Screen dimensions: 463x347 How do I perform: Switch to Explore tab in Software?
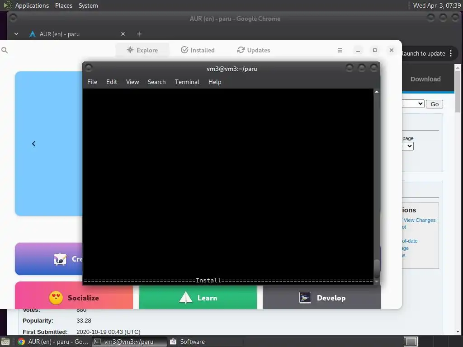coord(142,50)
